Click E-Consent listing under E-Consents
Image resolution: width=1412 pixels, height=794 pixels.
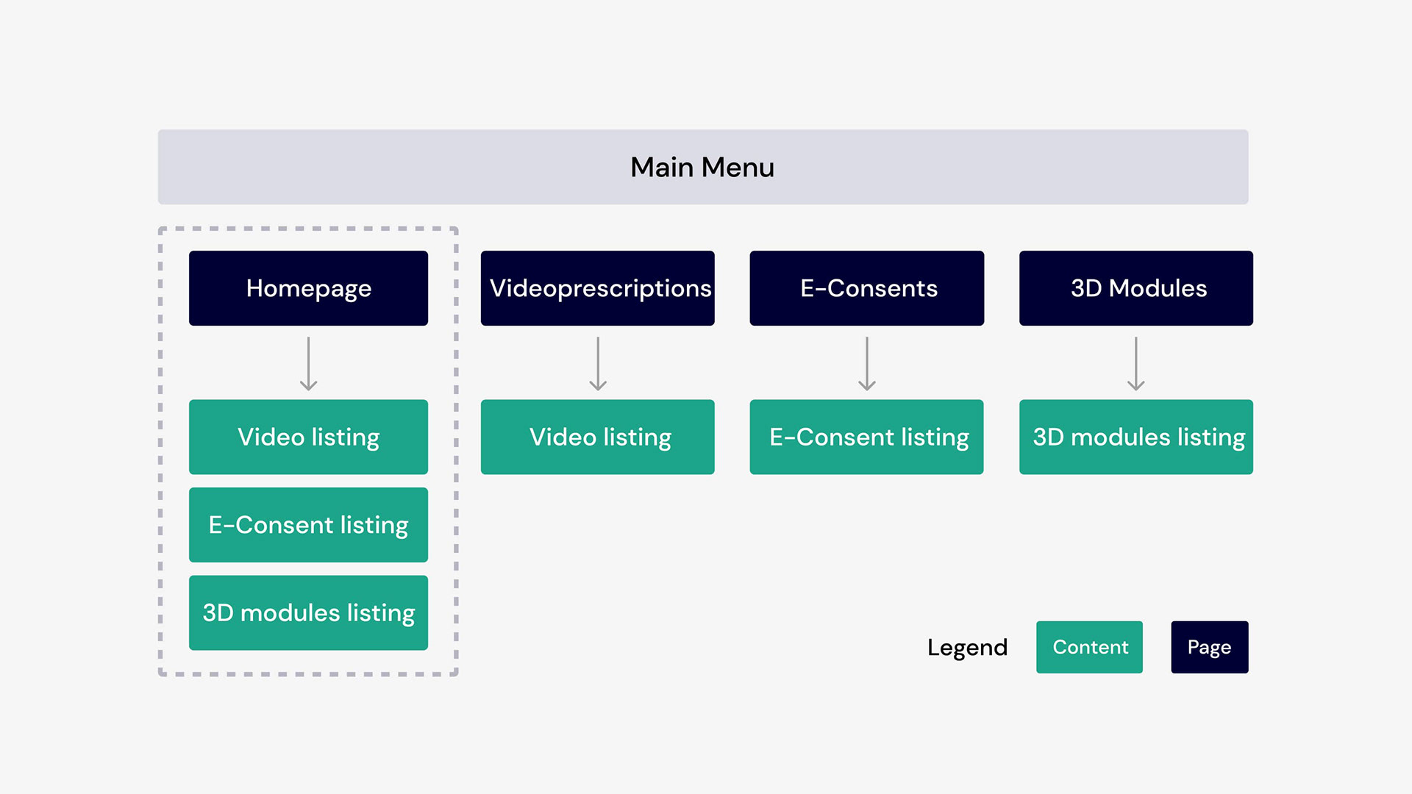click(866, 437)
